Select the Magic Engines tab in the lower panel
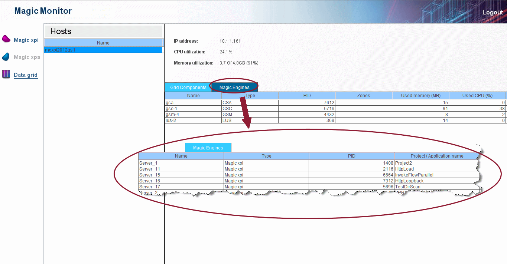Viewport: 507px width, 264px height. tap(208, 148)
